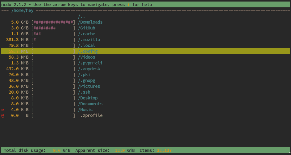291x155 pixels.
Task: Select the /Music directory entry
Action: coord(85,110)
